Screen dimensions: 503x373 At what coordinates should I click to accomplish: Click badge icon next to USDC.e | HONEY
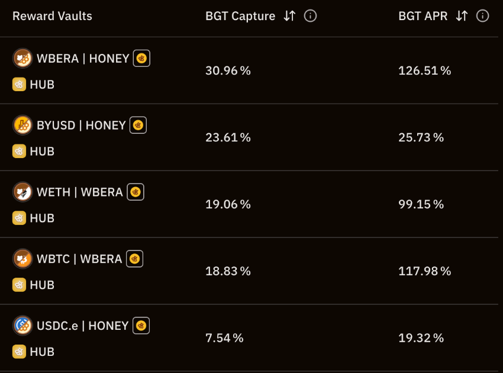coord(141,326)
